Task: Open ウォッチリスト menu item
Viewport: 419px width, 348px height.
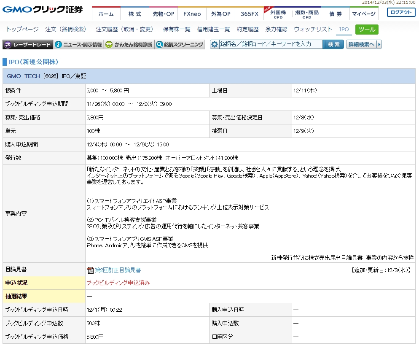Action: point(313,30)
